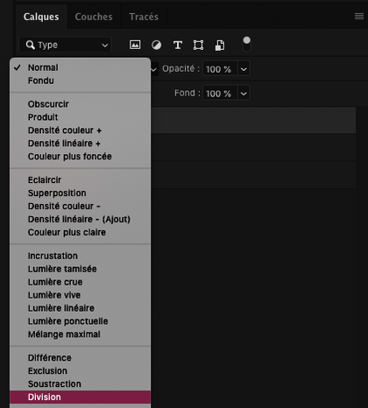
Task: Filter layers by pixel image icon
Action: pos(135,45)
